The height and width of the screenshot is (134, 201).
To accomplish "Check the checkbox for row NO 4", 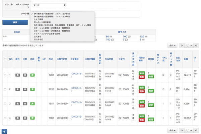I will pos(5,118).
